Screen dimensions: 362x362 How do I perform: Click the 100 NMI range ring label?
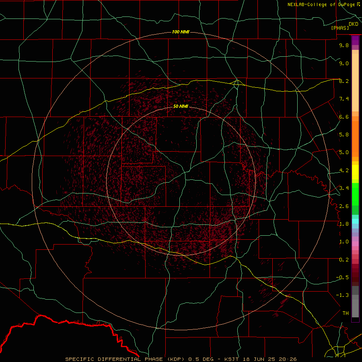181,32
